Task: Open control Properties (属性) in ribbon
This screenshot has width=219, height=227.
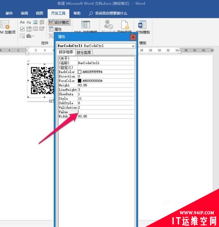Action: pos(56,29)
